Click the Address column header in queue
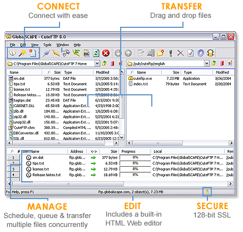The width and height of the screenshot is (243, 232). [77, 151]
